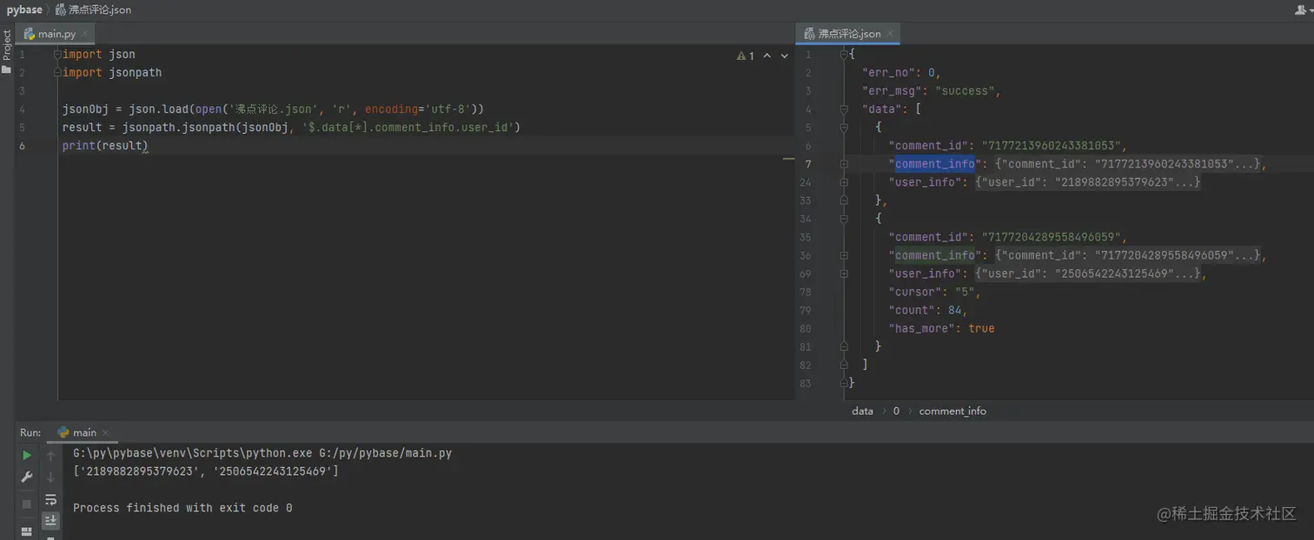
Task: Click line number 6 in main.py gutter
Action: click(23, 146)
